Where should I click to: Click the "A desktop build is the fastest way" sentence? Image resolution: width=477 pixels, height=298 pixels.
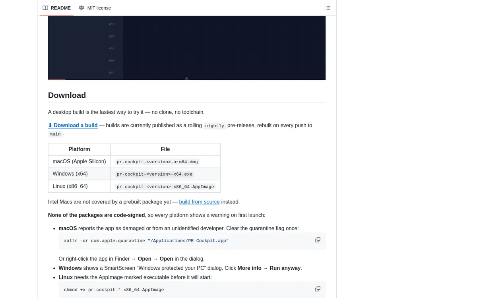pos(126,112)
